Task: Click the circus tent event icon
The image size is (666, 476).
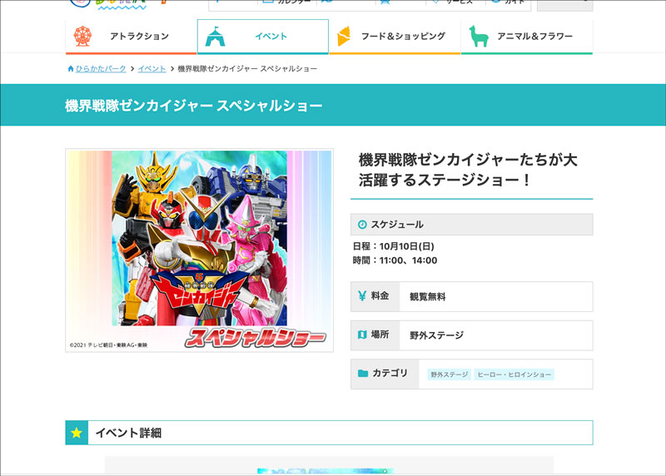Action: (215, 37)
